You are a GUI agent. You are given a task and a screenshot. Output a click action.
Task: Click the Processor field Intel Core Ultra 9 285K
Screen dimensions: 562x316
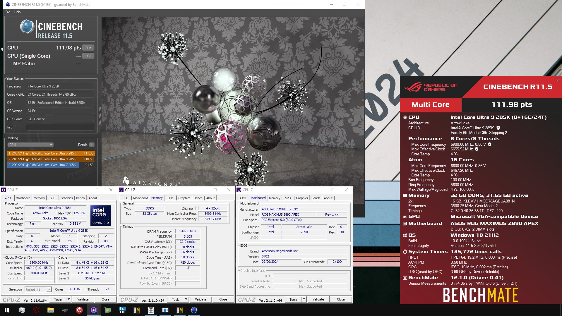coord(60,86)
